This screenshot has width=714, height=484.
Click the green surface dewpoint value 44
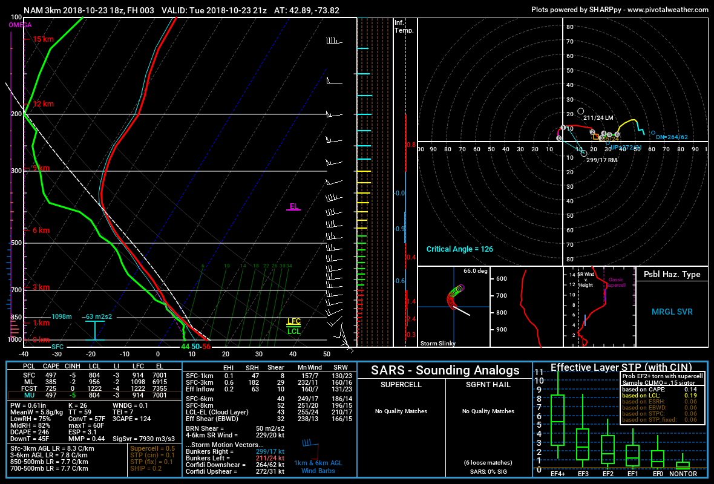(185, 347)
